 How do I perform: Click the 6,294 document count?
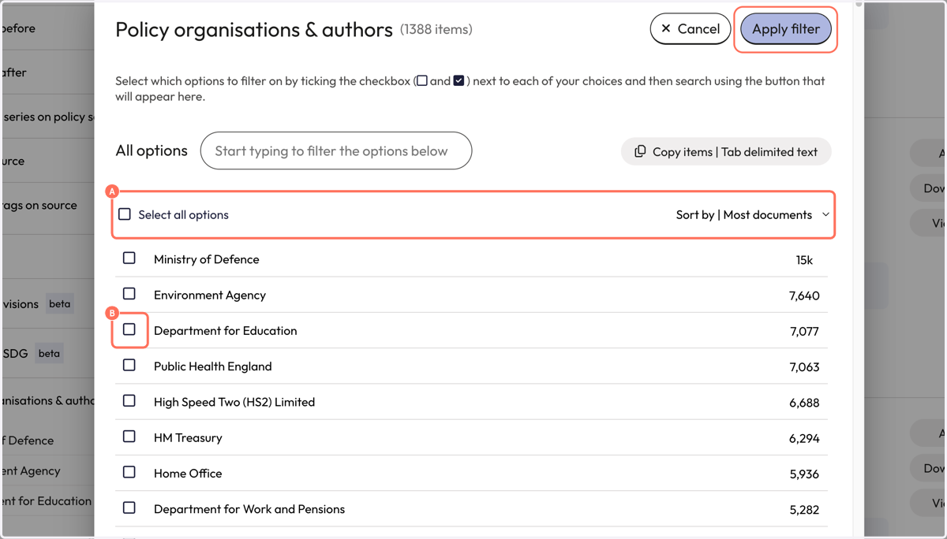(x=804, y=438)
